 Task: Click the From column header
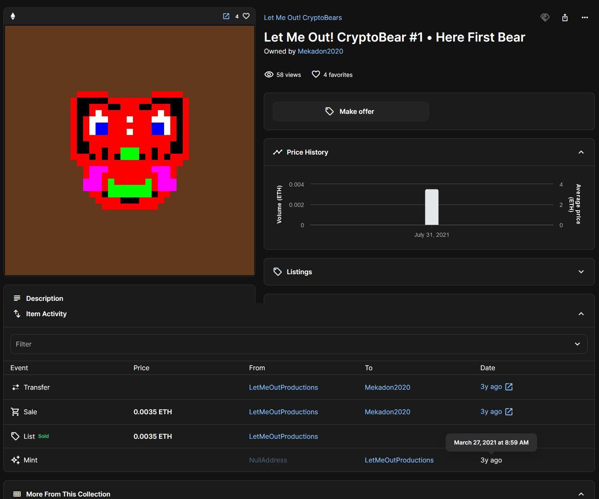pyautogui.click(x=257, y=368)
